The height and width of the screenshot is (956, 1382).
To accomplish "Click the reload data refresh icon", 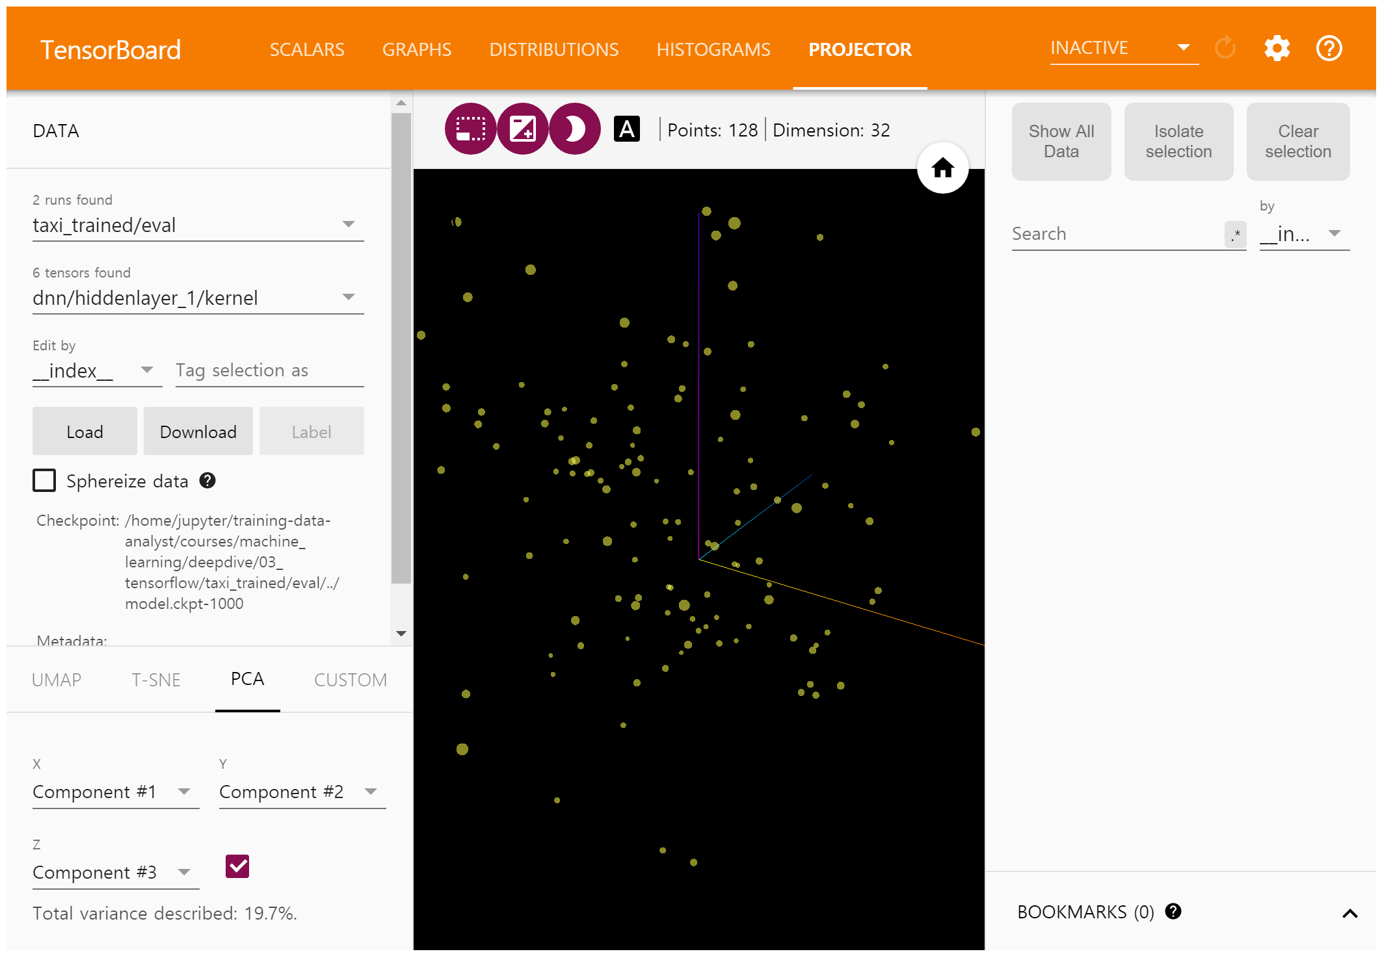I will pos(1225,49).
